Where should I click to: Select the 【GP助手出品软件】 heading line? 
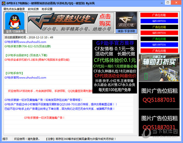click(x=26, y=55)
